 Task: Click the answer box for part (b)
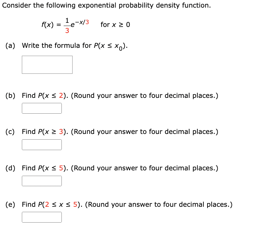[41, 108]
